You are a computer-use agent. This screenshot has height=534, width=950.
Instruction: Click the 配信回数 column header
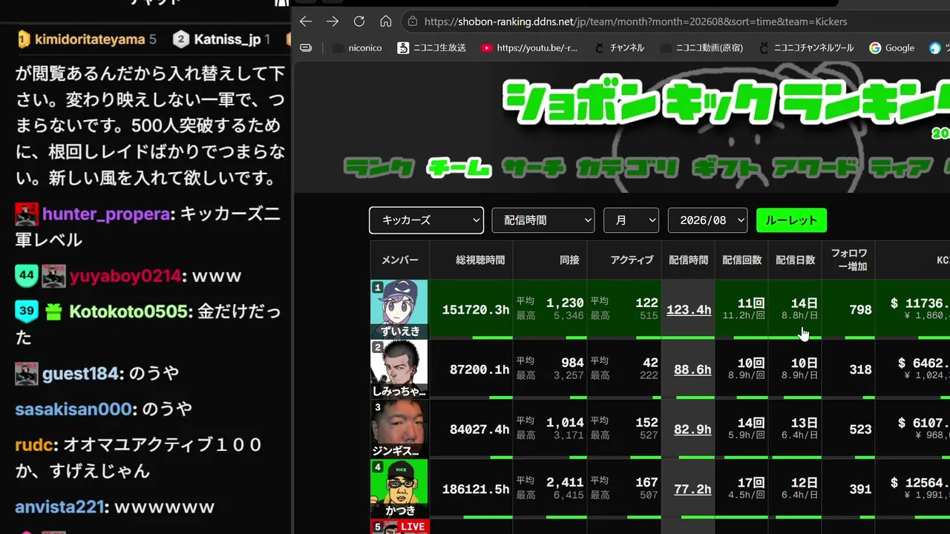pyautogui.click(x=741, y=260)
